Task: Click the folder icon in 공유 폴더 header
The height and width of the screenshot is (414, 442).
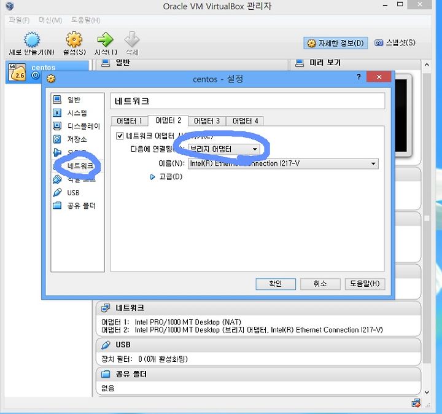Action: [x=106, y=375]
